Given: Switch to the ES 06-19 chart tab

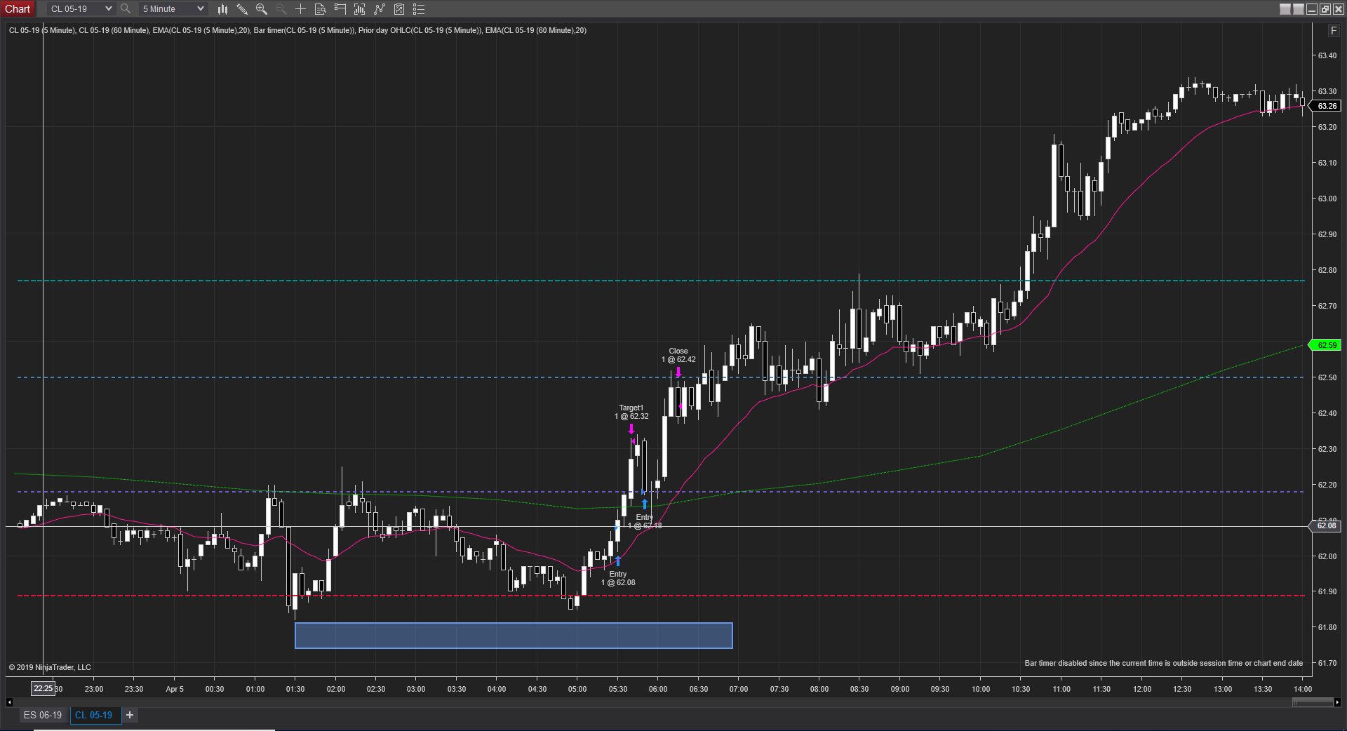Looking at the screenshot, I should [x=43, y=715].
